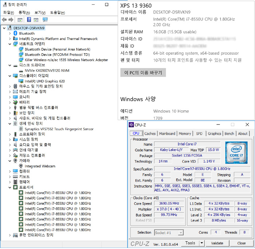
Task: Click the Level 3 8 MBytes cache value
Action: point(219,220)
